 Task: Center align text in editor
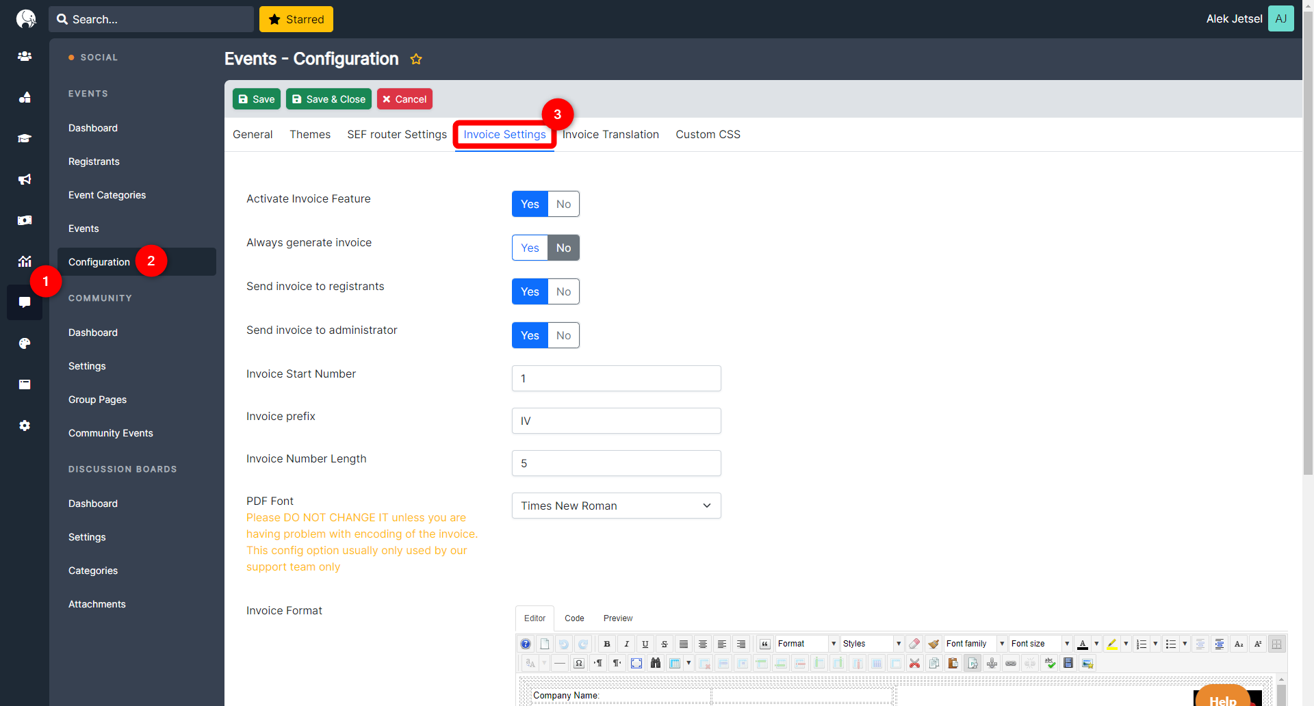[x=703, y=644]
